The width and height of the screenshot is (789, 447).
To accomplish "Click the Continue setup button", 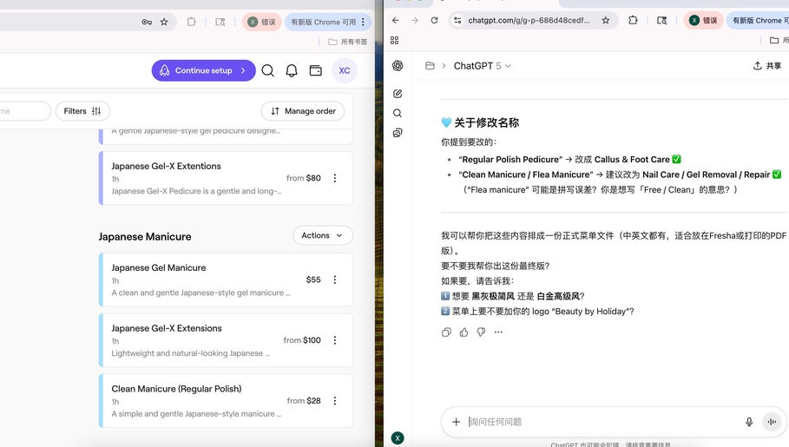I will [x=204, y=71].
